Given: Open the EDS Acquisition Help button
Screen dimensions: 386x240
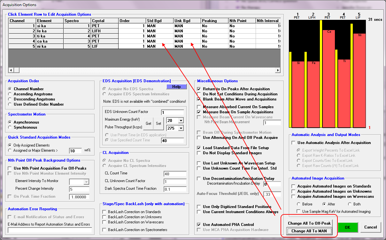Looking at the screenshot, I should point(176,87).
